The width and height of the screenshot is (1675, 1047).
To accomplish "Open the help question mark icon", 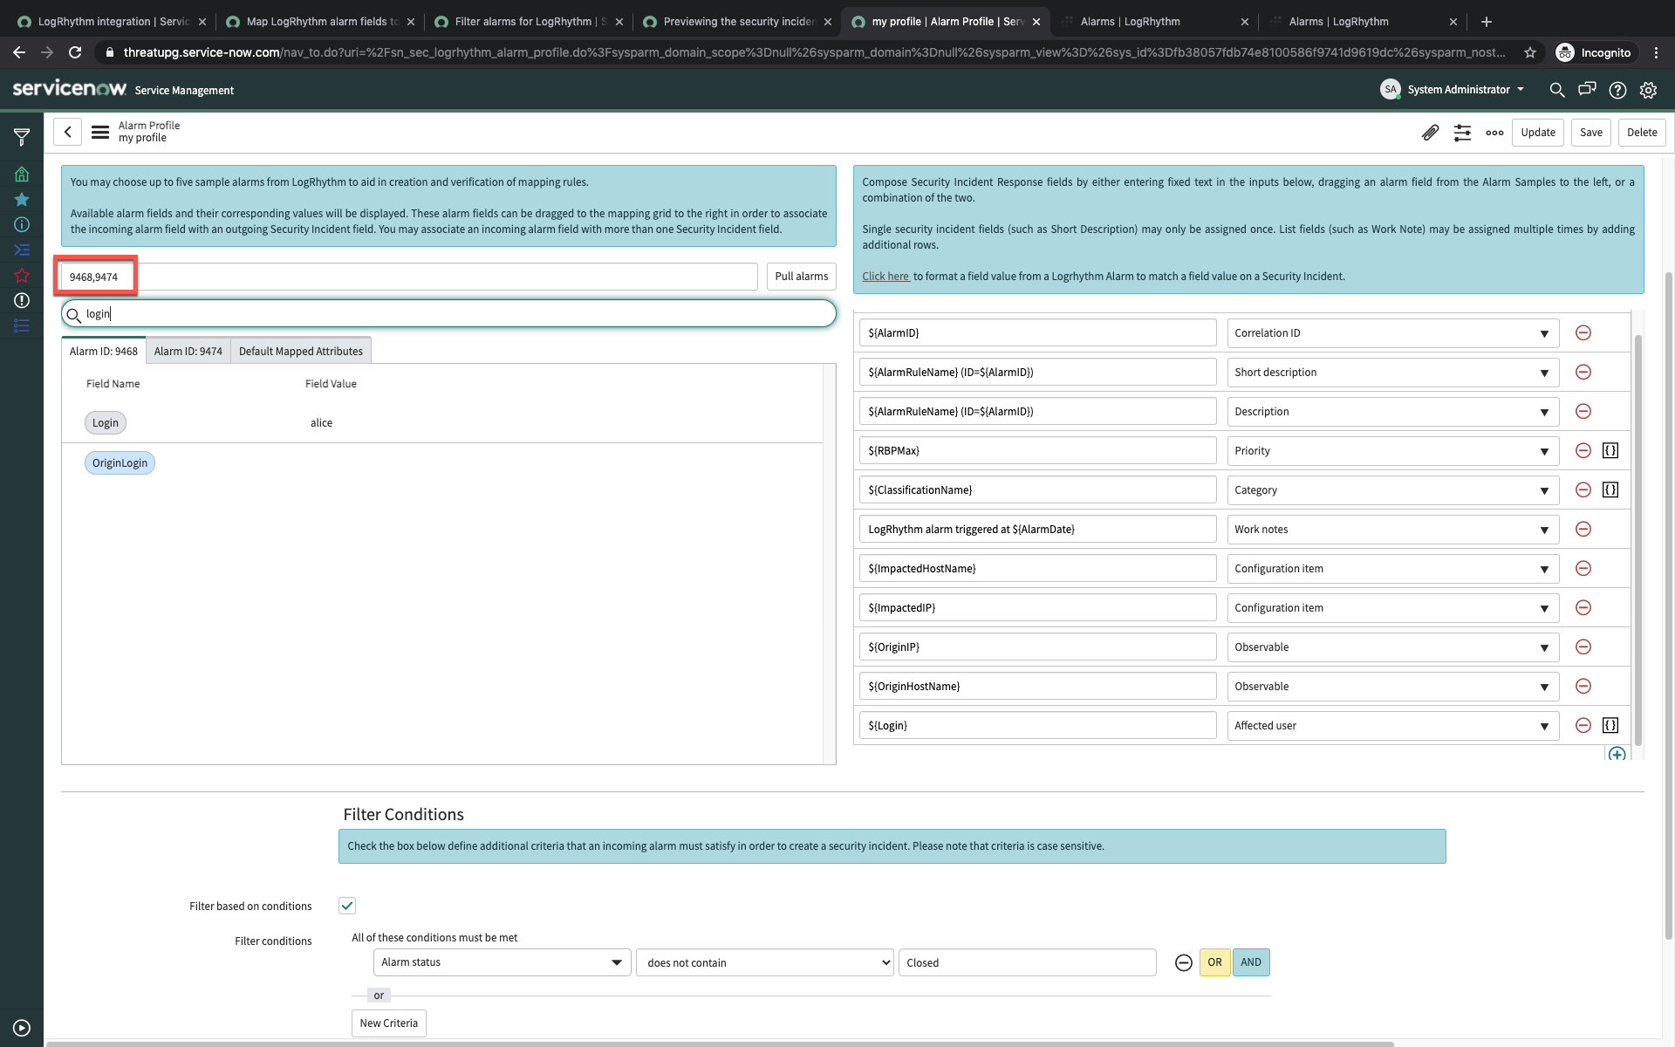I will 1617,90.
